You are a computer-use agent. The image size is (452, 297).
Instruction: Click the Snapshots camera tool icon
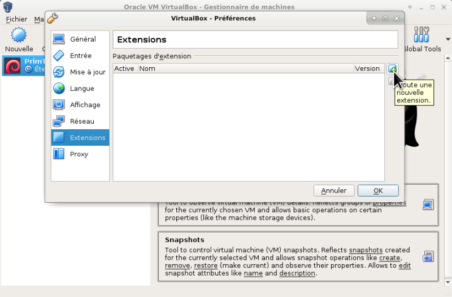click(428, 256)
